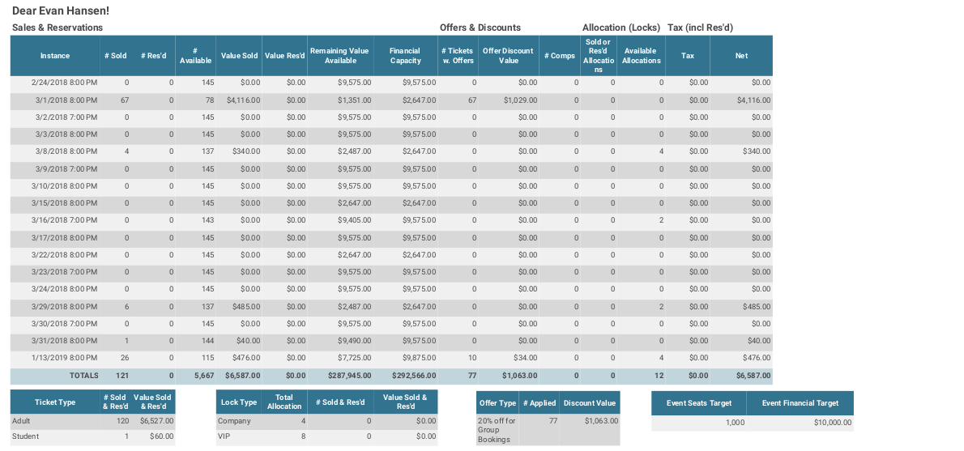Click instance '3/2/2018 7:00 PM'
The image size is (964, 451).
click(x=66, y=117)
